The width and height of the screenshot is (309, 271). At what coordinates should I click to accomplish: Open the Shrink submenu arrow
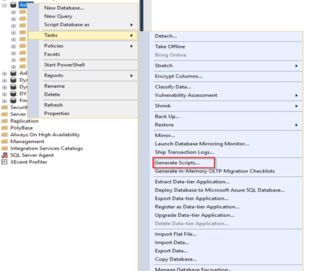296,106
